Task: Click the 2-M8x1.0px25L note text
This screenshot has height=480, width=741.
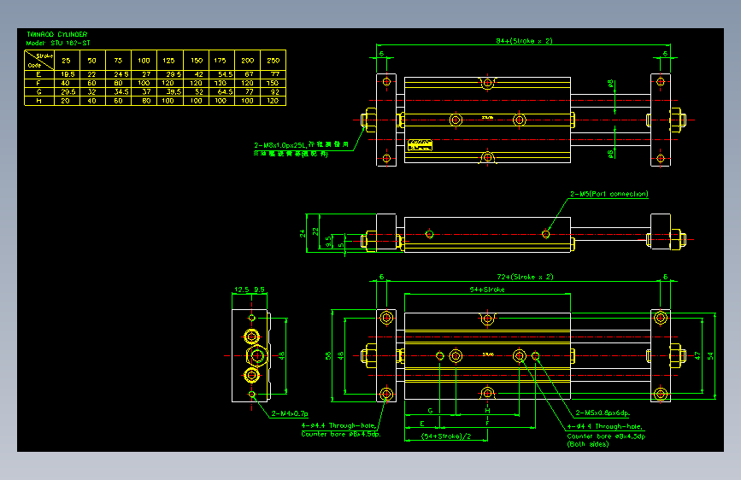Action: pos(280,145)
